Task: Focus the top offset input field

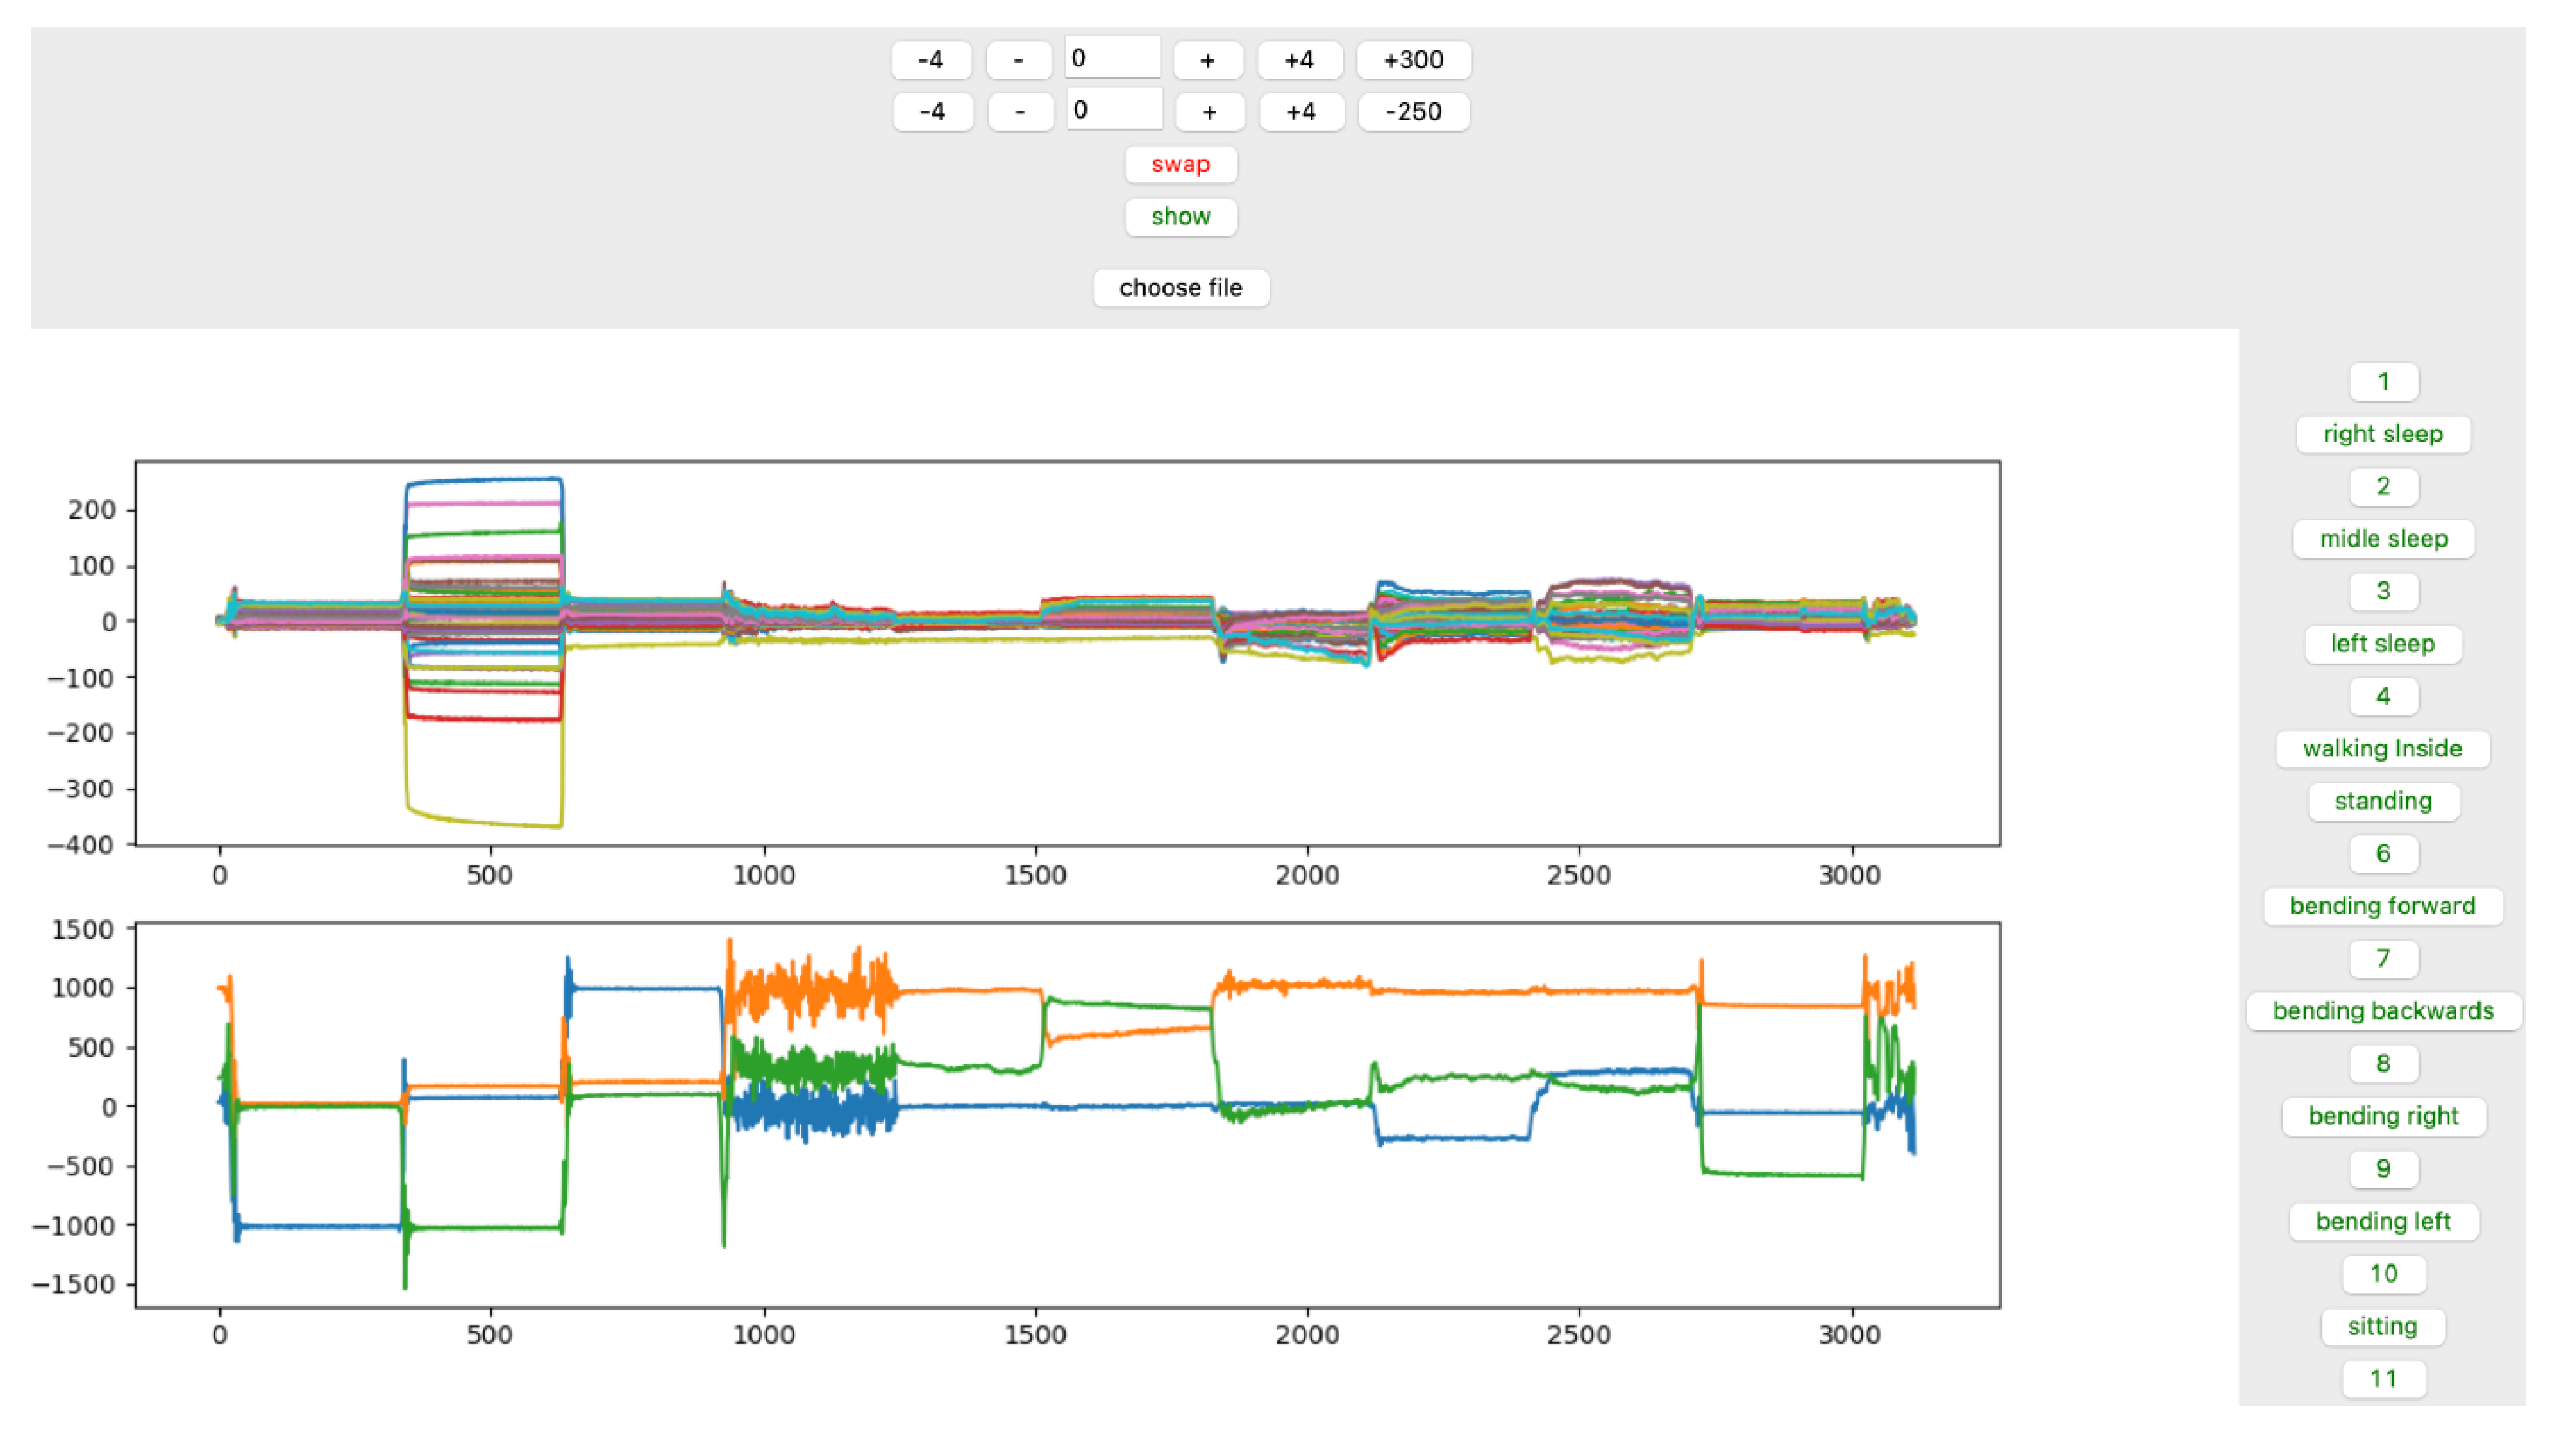Action: tap(1112, 58)
